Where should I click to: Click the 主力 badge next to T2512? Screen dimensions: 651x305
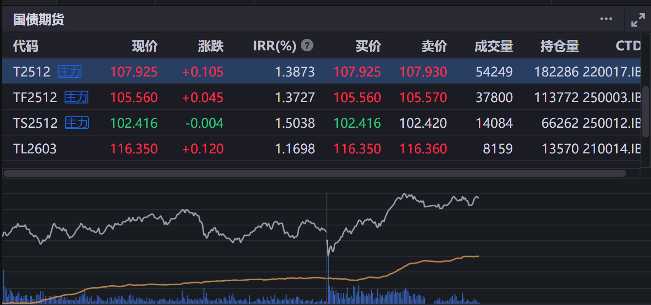pyautogui.click(x=70, y=71)
